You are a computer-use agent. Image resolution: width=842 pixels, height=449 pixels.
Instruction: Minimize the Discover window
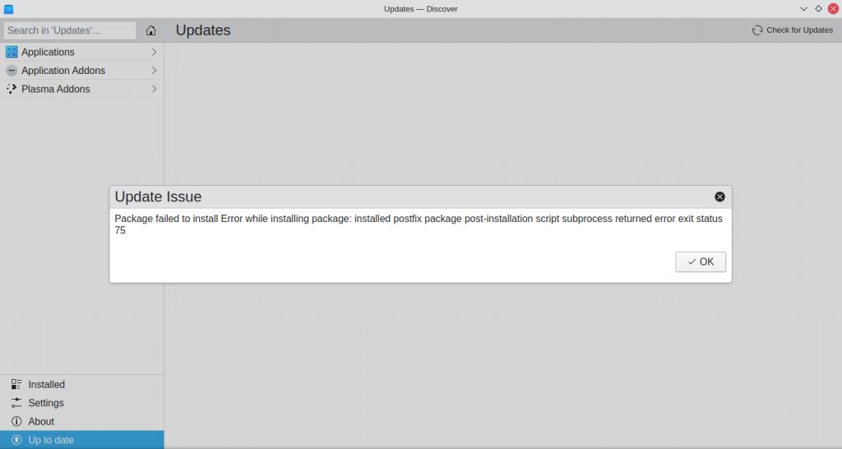(x=803, y=9)
